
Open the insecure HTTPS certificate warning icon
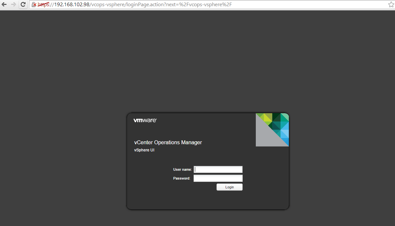pyautogui.click(x=34, y=5)
